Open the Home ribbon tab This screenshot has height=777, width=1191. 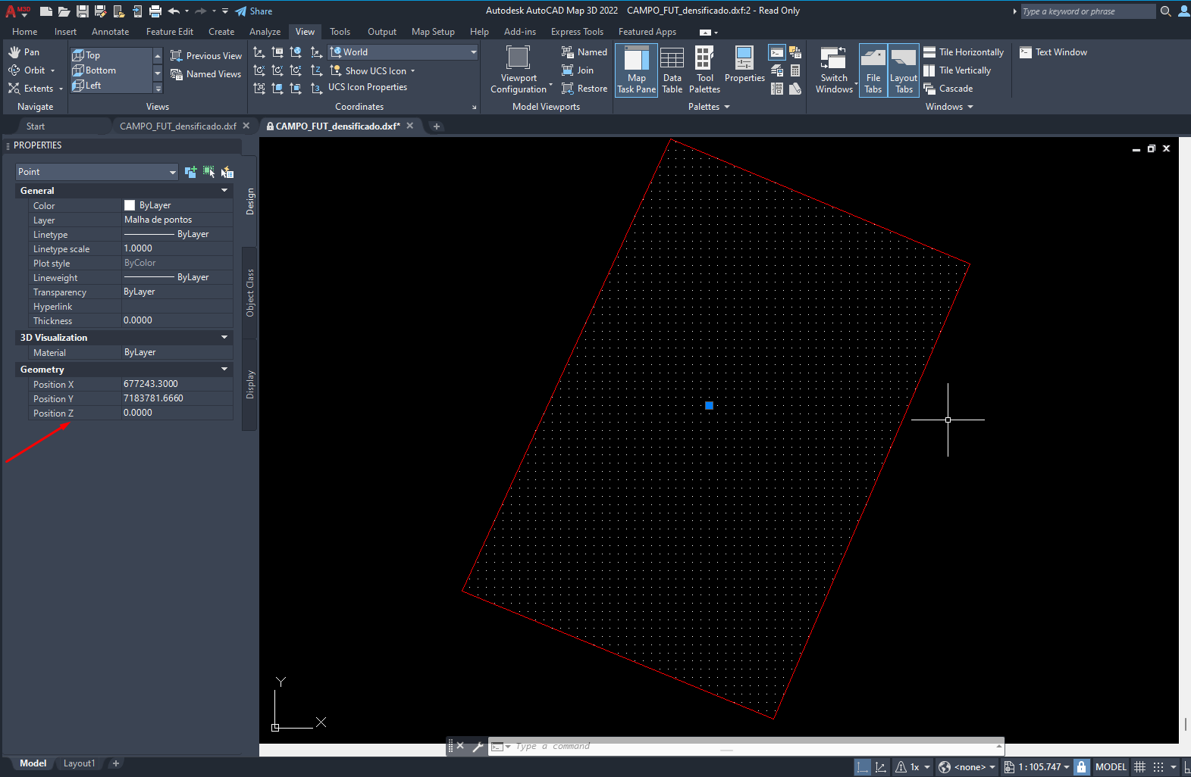tap(25, 32)
